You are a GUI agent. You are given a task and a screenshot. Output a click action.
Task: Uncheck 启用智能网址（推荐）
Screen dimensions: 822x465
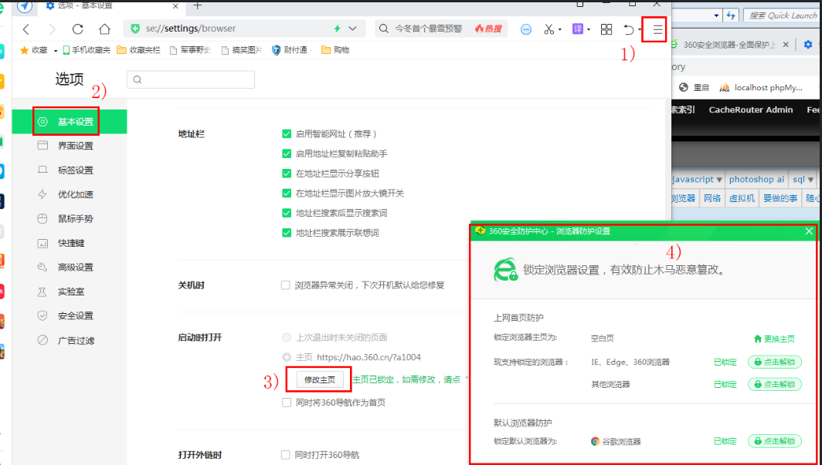pyautogui.click(x=286, y=134)
